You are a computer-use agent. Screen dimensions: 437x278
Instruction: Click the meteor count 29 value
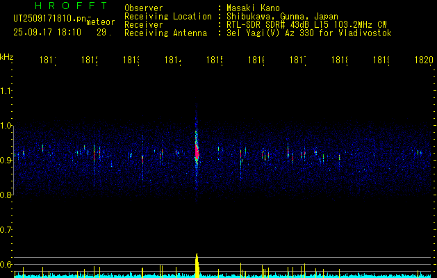104,33
